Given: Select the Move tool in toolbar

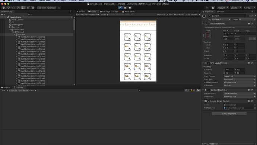Looking at the screenshot, I should click(x=9, y=8).
